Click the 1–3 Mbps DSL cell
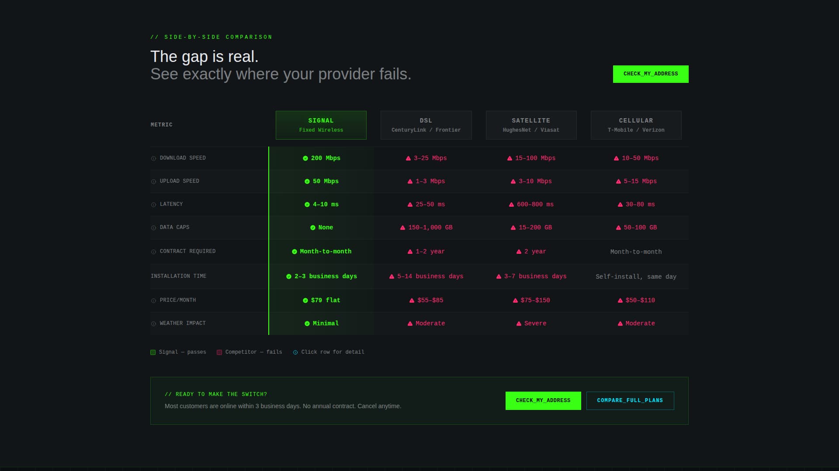This screenshot has width=839, height=471. (x=426, y=181)
